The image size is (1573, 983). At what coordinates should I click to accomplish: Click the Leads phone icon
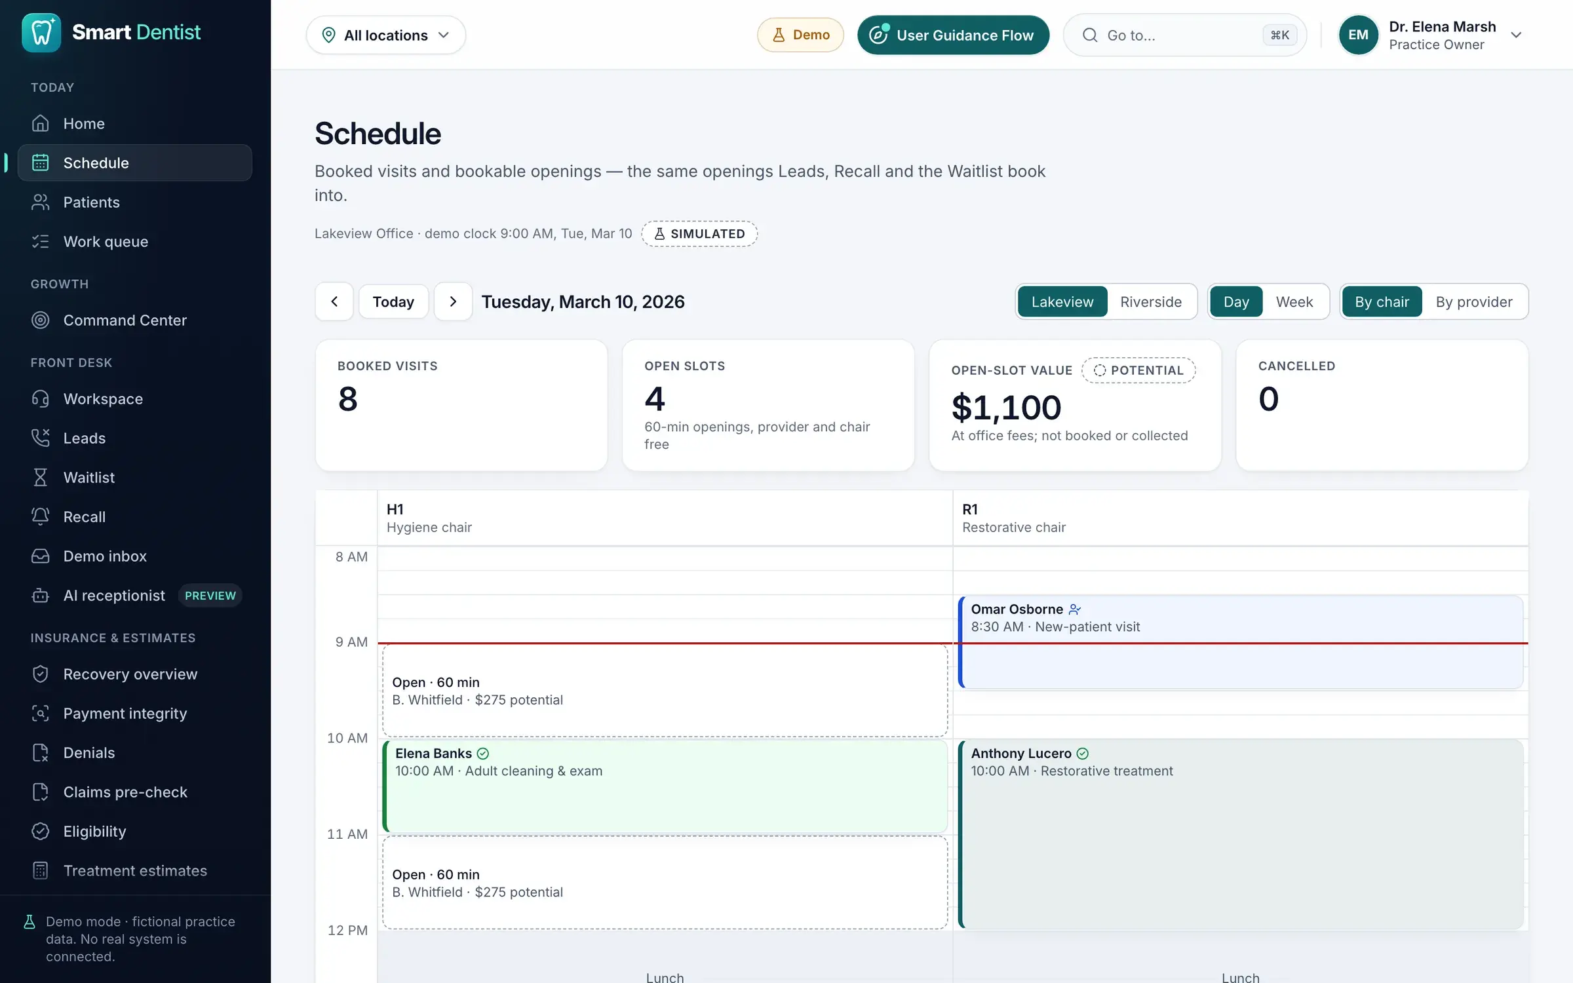[x=41, y=438]
